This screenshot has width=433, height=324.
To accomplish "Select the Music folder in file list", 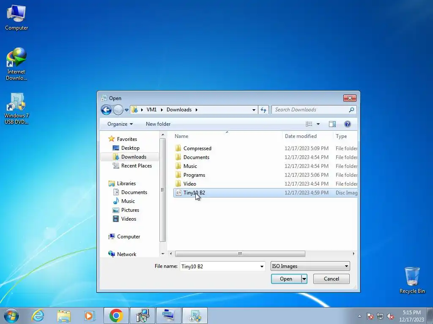I will click(266, 166).
